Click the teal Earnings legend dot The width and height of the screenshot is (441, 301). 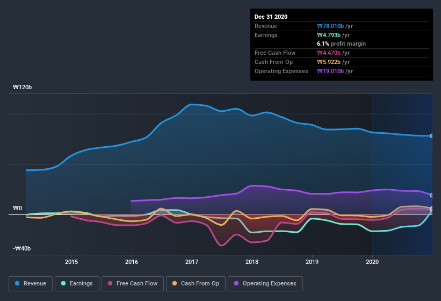pos(64,283)
